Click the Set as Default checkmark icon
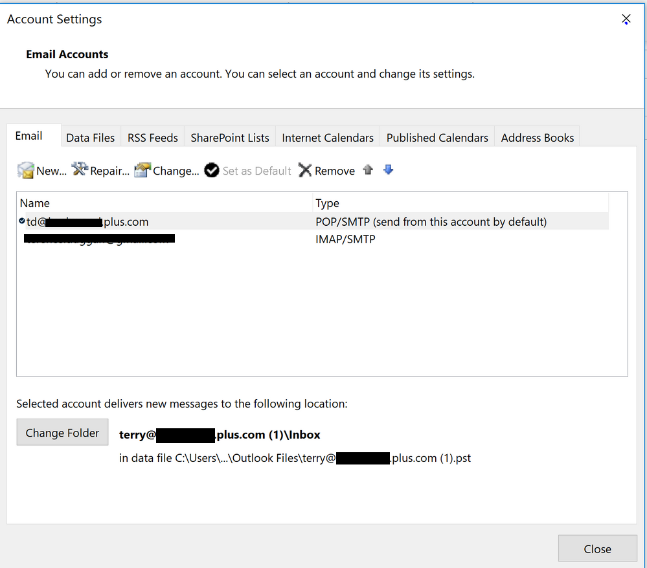This screenshot has height=568, width=647. (x=212, y=171)
